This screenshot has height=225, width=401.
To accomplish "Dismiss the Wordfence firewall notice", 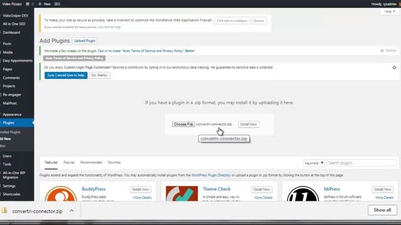I will (259, 21).
